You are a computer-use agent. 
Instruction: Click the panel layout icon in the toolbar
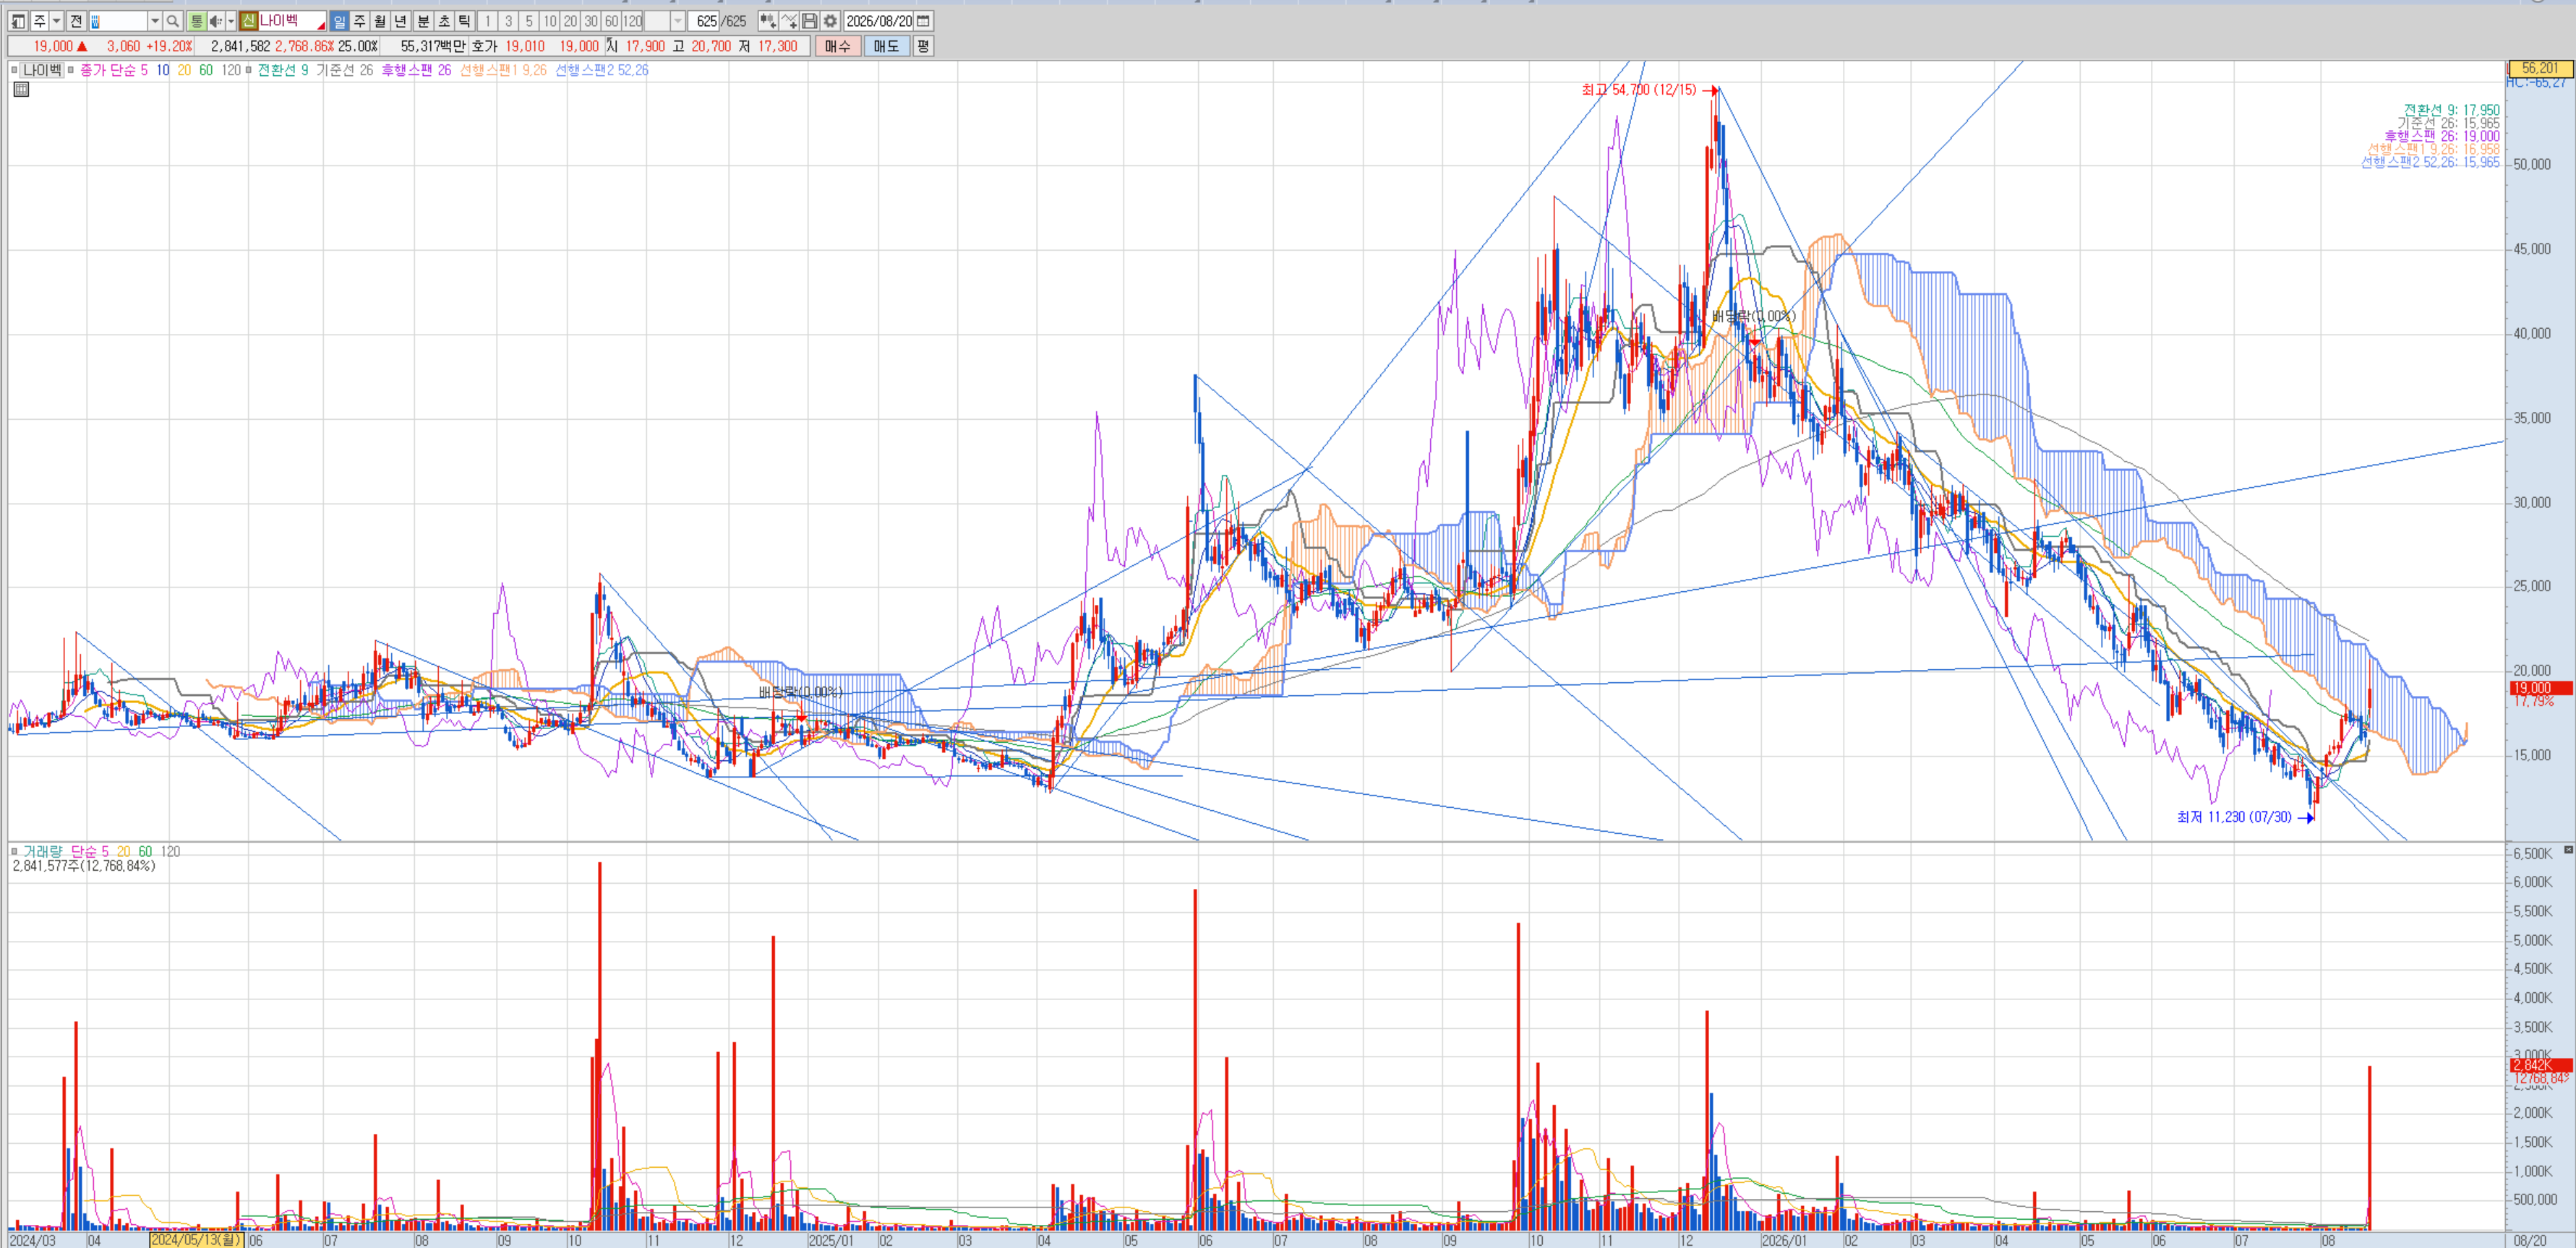[x=18, y=21]
